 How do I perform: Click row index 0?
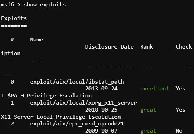click(x=12, y=82)
